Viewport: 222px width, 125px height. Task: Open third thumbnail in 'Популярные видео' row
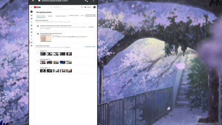[56, 62]
